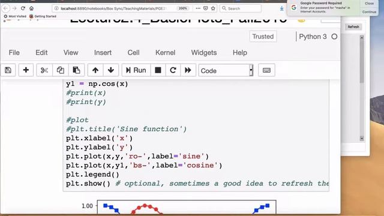Open the downloads arrow icon

pos(281,8)
